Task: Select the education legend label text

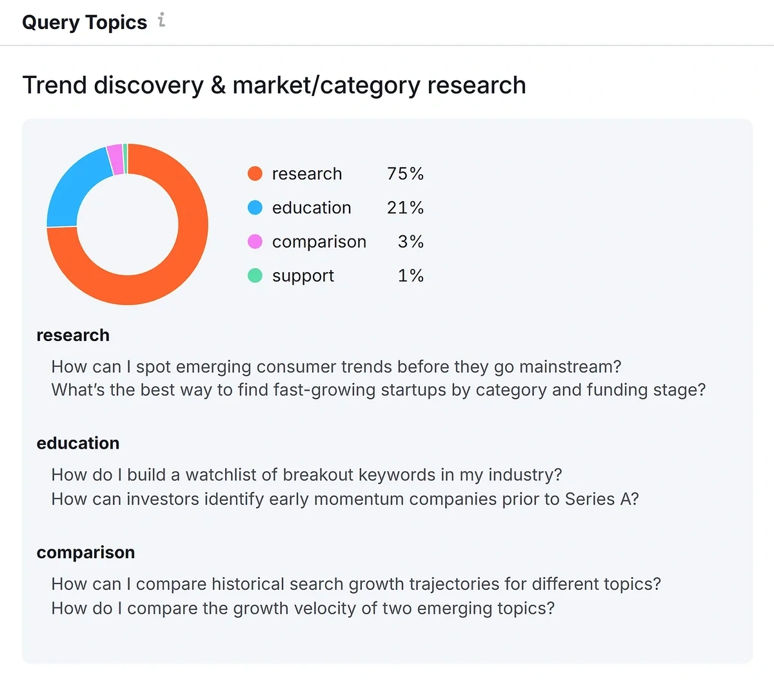Action: point(312,208)
